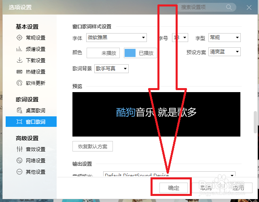Expand the 预设方案 preset dropdown

click(225, 52)
